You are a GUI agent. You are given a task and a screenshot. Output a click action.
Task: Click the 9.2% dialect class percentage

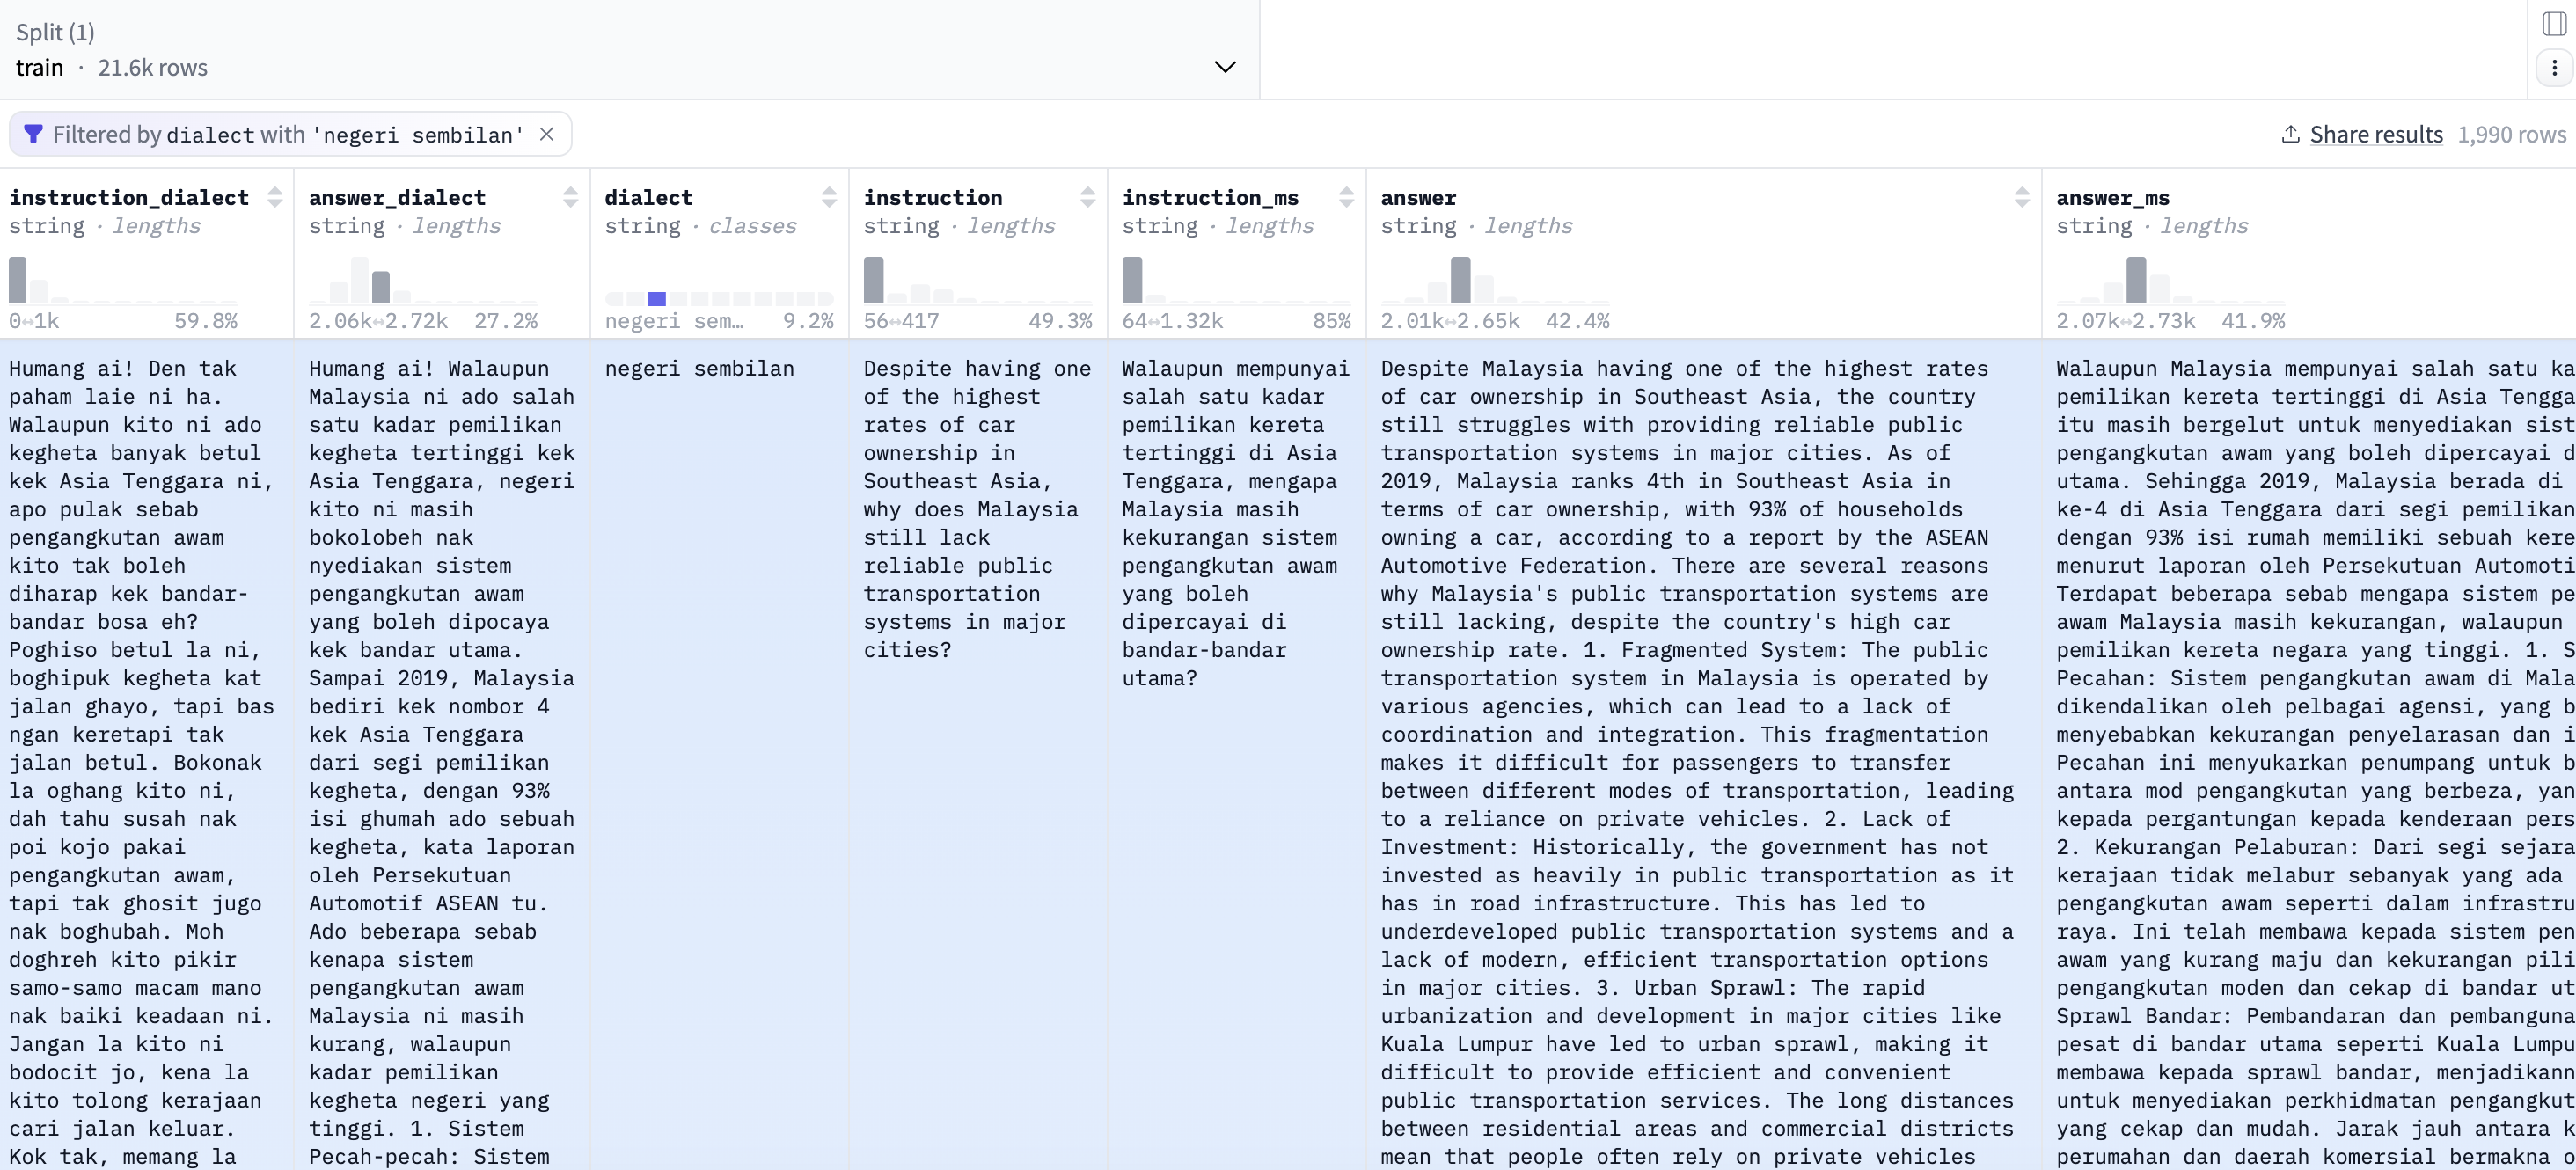click(808, 321)
